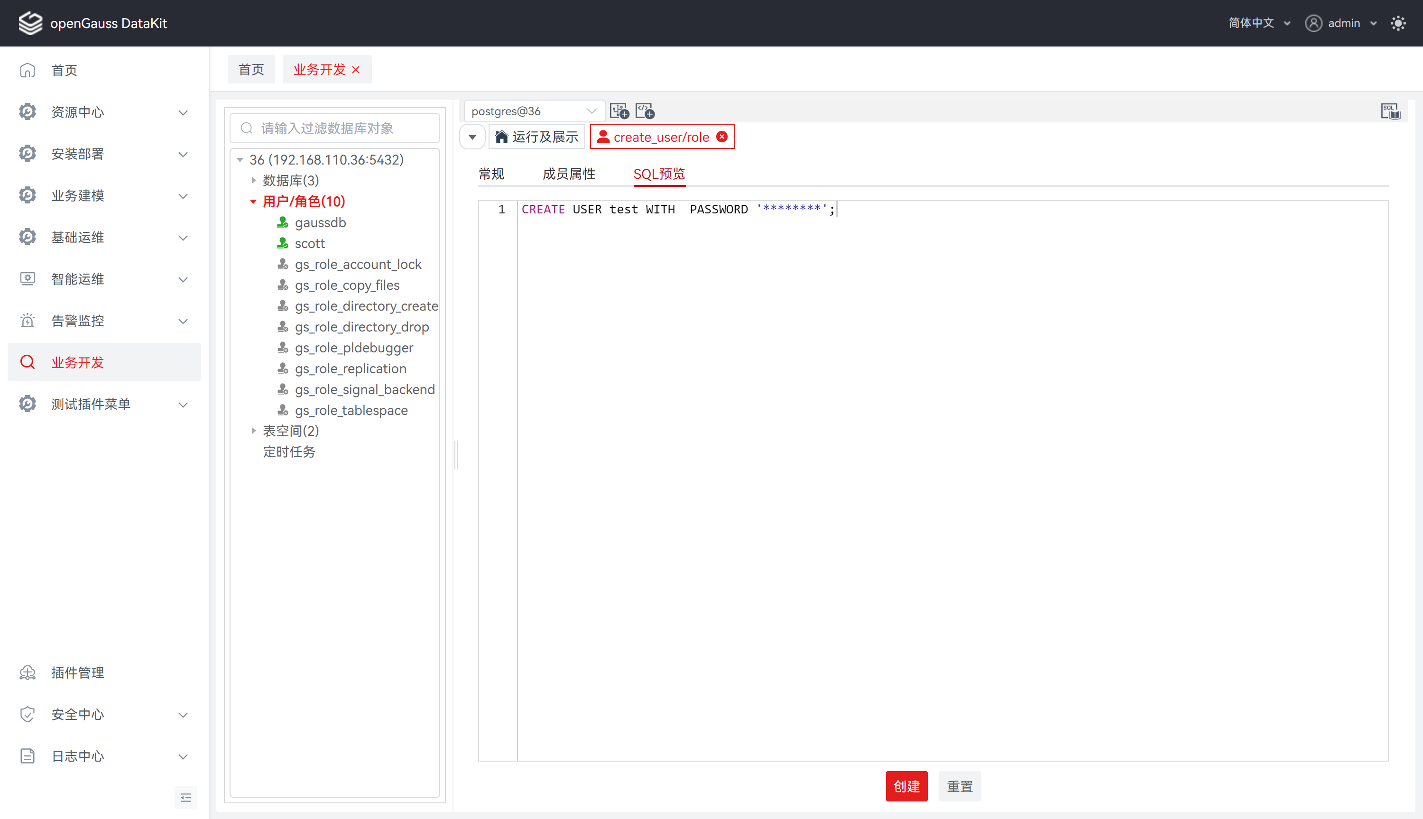Switch to the 常规 tab
1423x819 pixels.
click(491, 174)
